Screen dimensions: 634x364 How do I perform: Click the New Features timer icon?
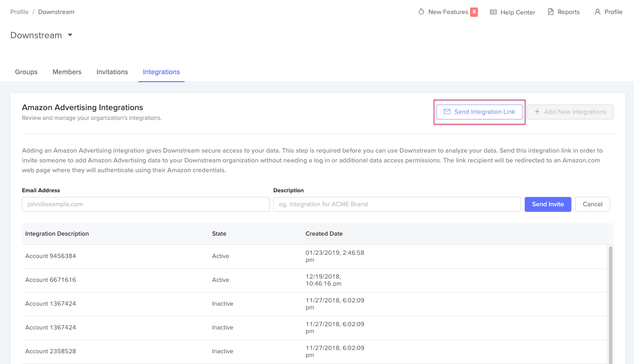pos(420,11)
